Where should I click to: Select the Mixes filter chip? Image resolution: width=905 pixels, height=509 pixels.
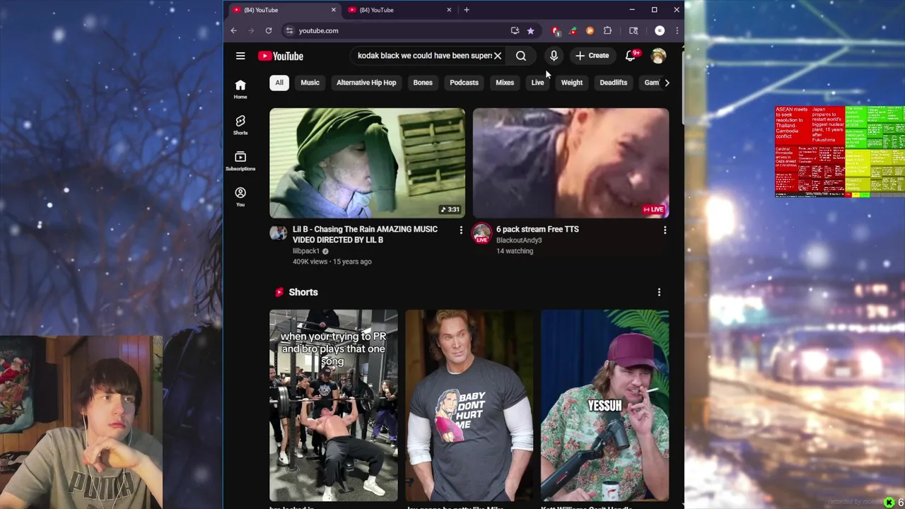[505, 83]
